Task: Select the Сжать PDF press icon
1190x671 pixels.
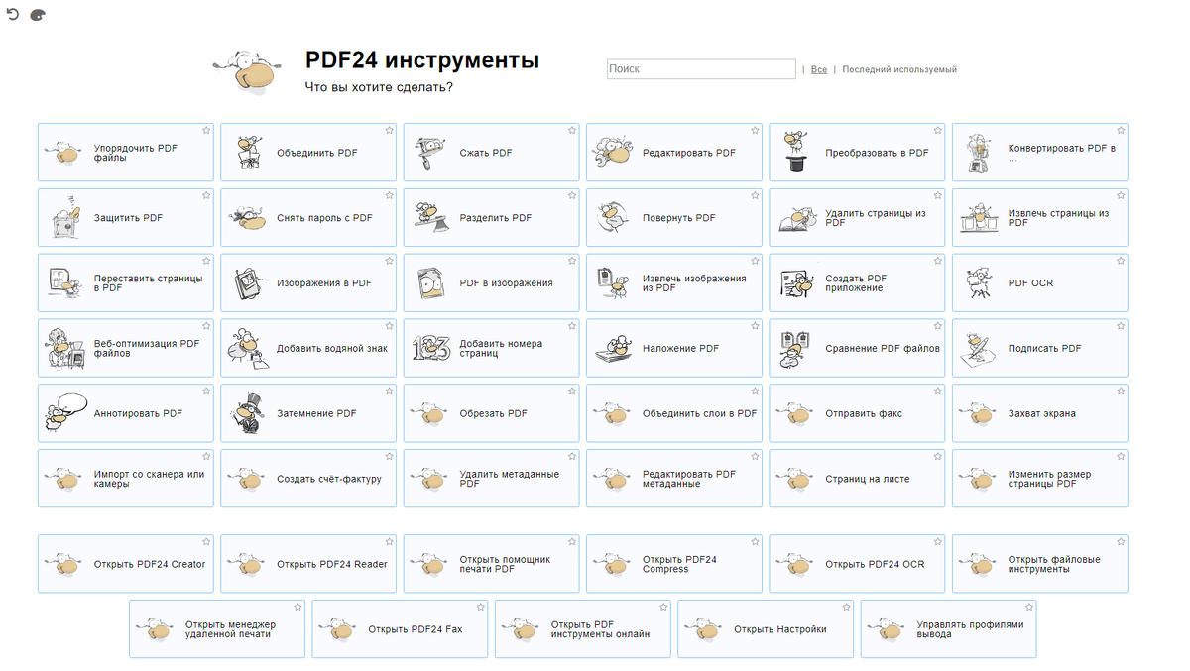Action: click(x=430, y=153)
